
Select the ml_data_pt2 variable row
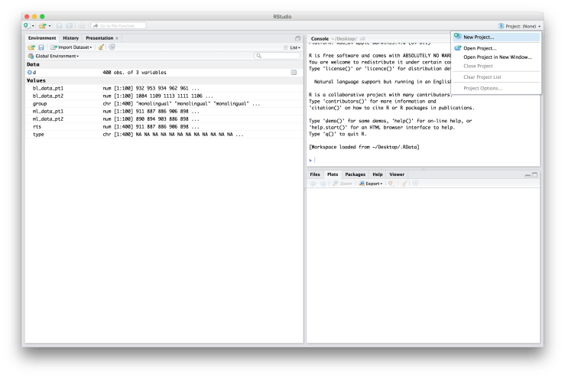pos(164,119)
